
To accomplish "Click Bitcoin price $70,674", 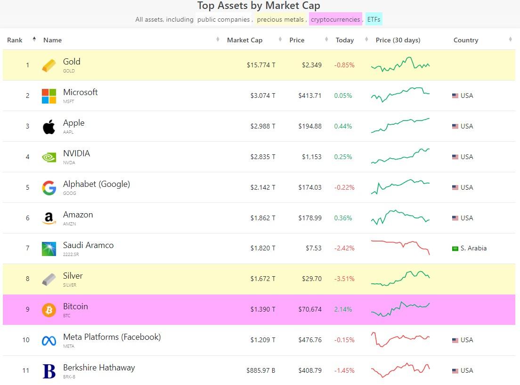I will click(310, 309).
